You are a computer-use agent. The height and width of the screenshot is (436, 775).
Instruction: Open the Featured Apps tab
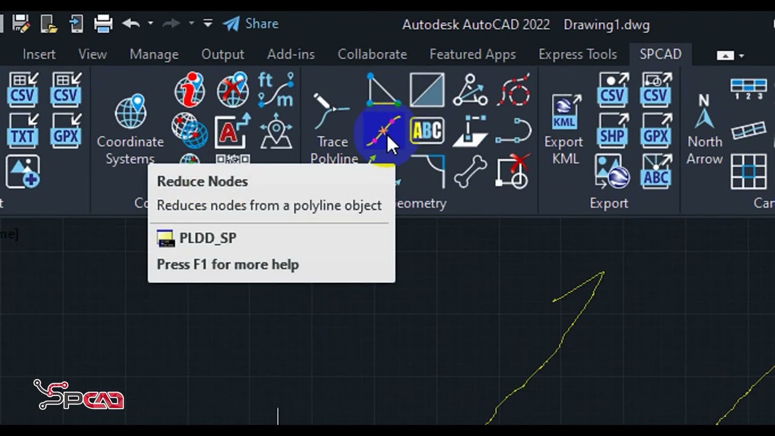(473, 54)
